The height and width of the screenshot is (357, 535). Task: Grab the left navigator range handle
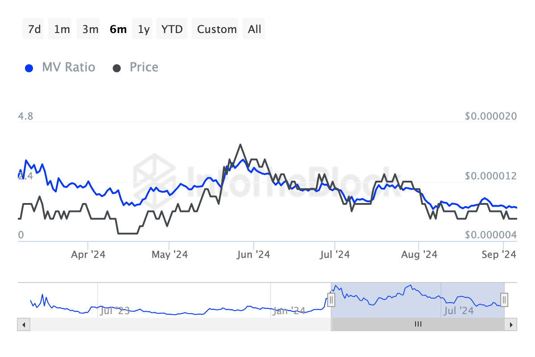331,299
